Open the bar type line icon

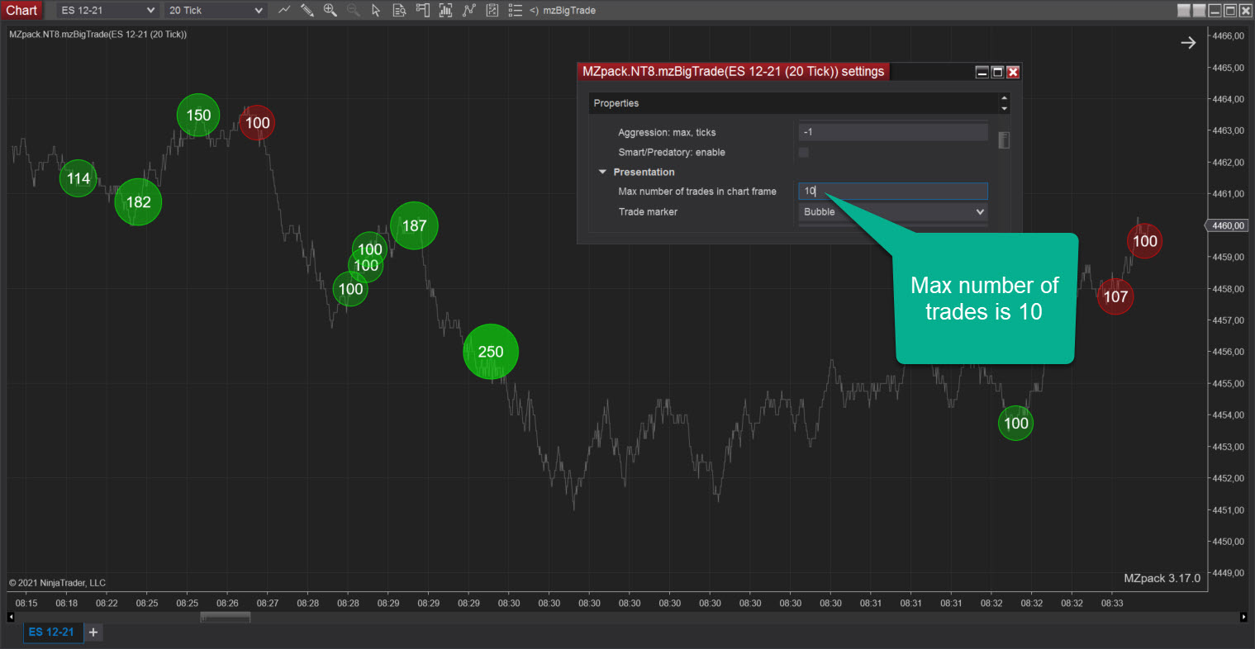(x=284, y=10)
